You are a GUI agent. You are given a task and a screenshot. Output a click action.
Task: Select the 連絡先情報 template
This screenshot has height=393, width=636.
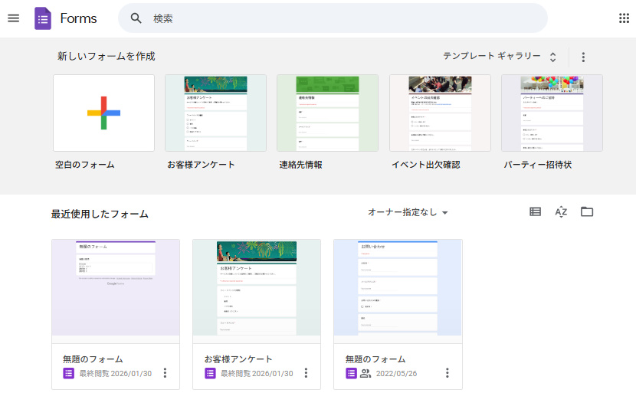(x=327, y=113)
